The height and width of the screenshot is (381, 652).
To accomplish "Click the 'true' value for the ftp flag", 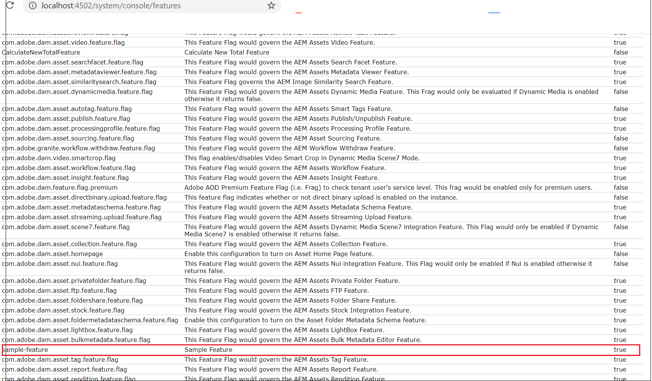I will tap(620, 290).
